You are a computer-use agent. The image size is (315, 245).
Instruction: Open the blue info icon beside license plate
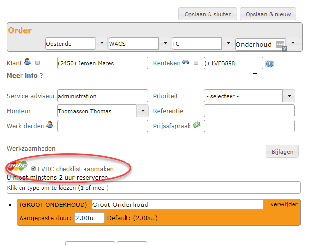coord(270,64)
